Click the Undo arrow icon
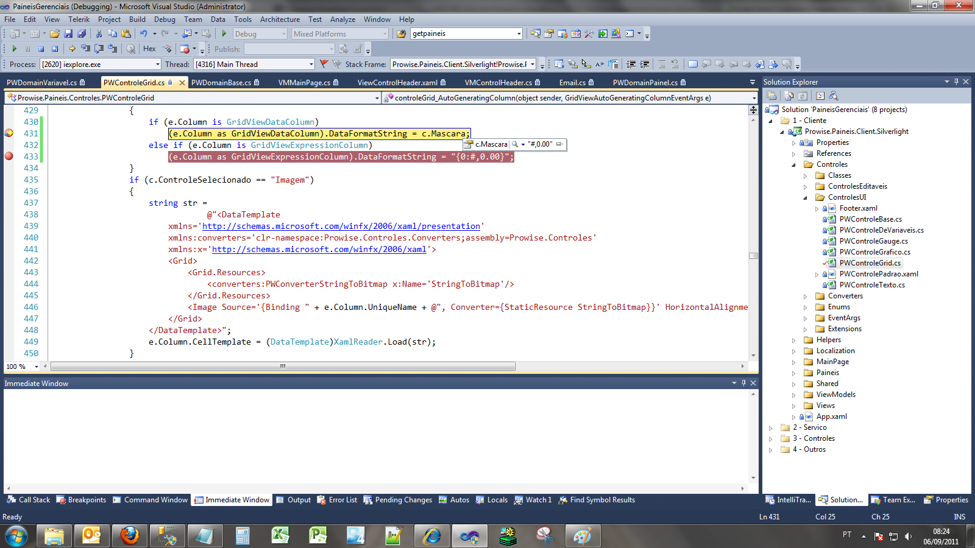This screenshot has height=548, width=975. tap(143, 34)
